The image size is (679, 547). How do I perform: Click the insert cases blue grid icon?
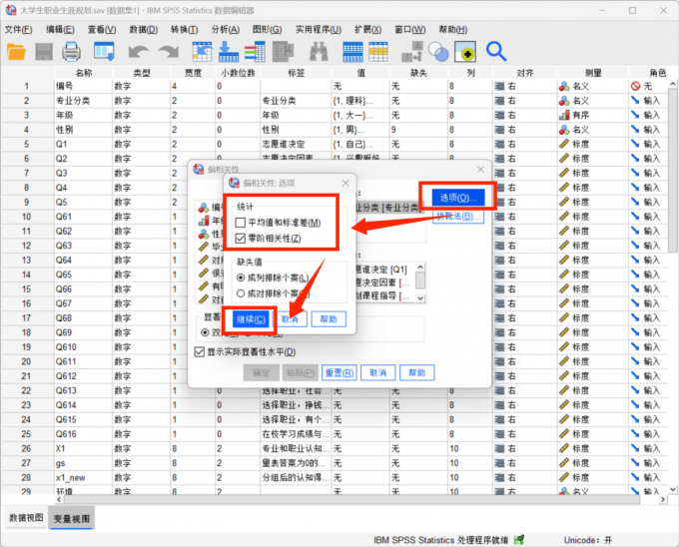[352, 52]
